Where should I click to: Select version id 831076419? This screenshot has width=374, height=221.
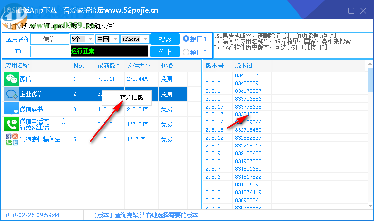[248, 192]
